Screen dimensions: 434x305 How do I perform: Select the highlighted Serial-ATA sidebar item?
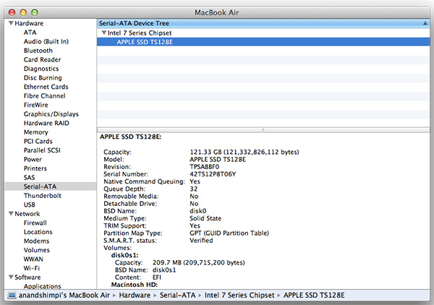point(51,186)
